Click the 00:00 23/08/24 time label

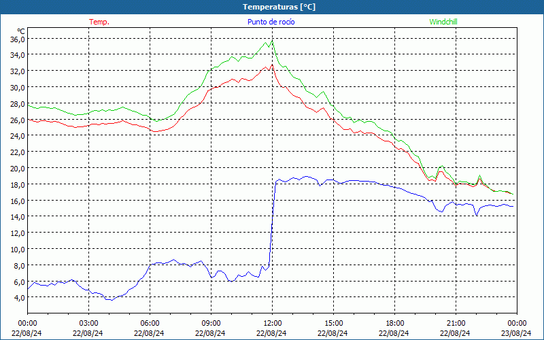click(x=517, y=328)
